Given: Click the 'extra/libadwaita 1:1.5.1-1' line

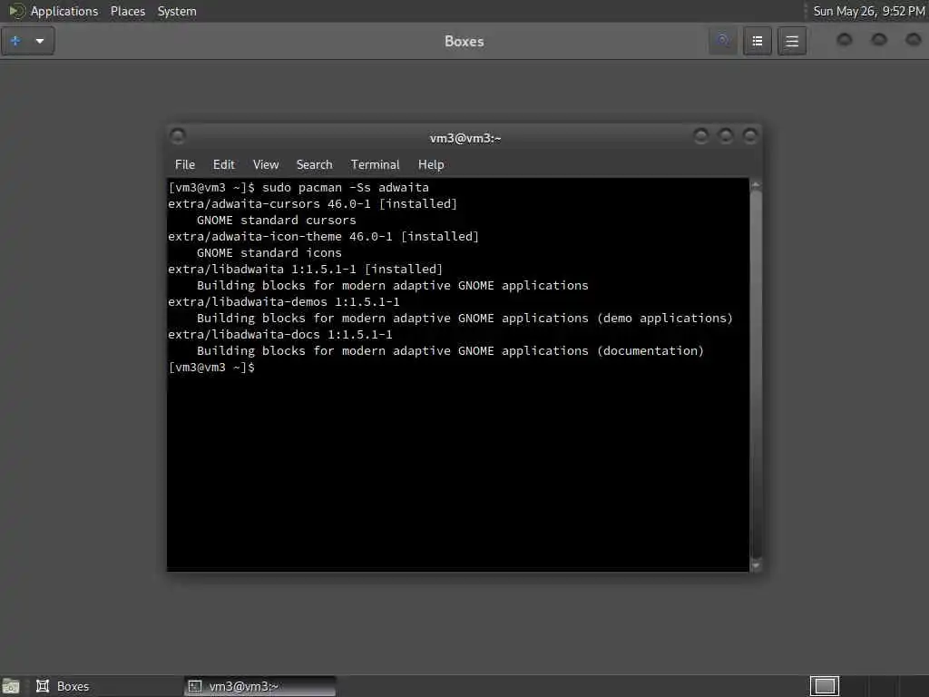Looking at the screenshot, I should 305,269.
